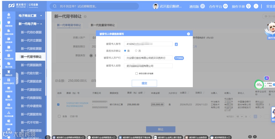Close the 被背书人申请信息填写 dialog

pyautogui.click(x=188, y=34)
